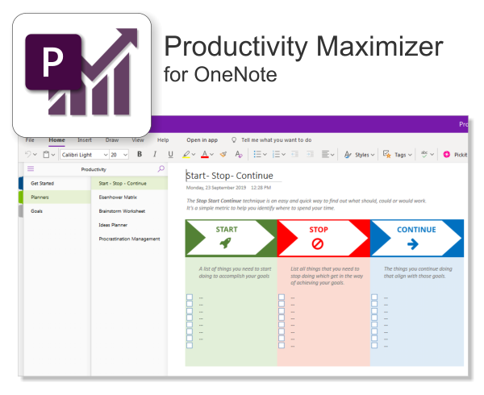Image resolution: width=484 pixels, height=395 pixels.
Task: Apply the red font color
Action: [x=205, y=154]
